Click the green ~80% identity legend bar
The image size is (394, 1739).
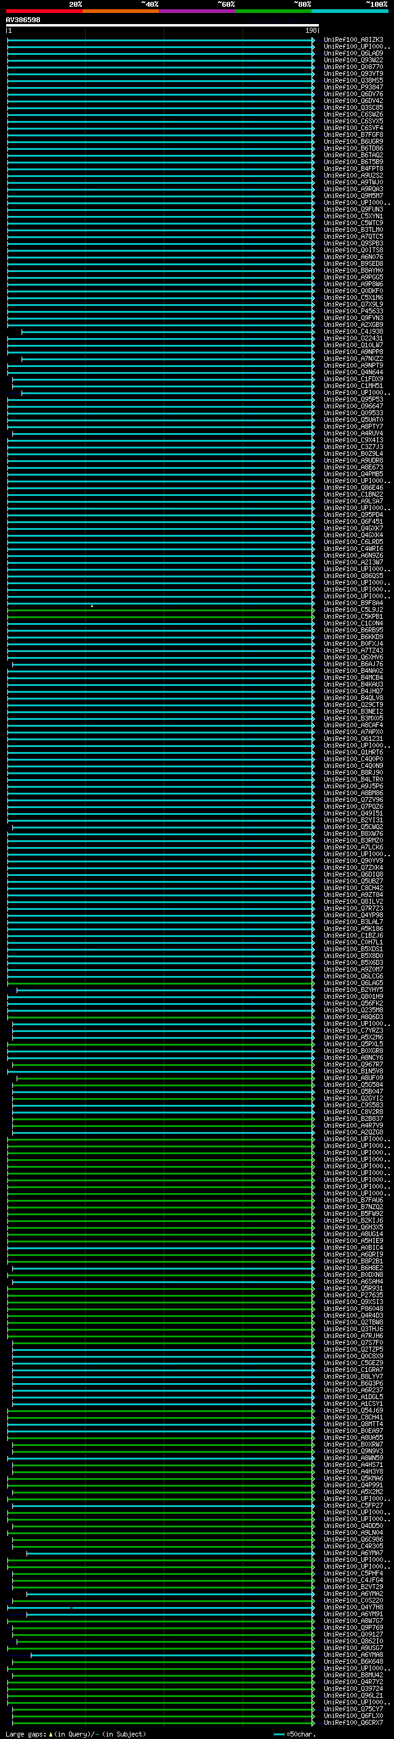(x=273, y=11)
